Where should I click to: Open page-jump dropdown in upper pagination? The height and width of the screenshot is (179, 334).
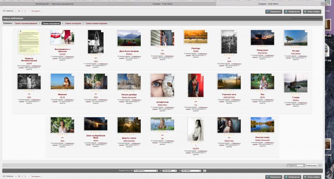click(16, 11)
